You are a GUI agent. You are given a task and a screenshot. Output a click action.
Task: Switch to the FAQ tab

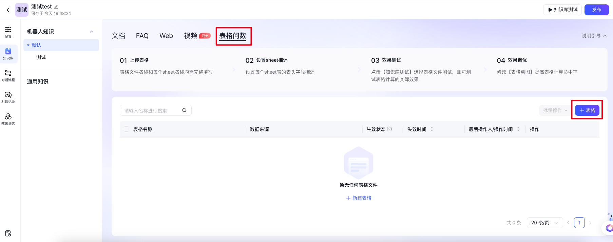tap(142, 36)
